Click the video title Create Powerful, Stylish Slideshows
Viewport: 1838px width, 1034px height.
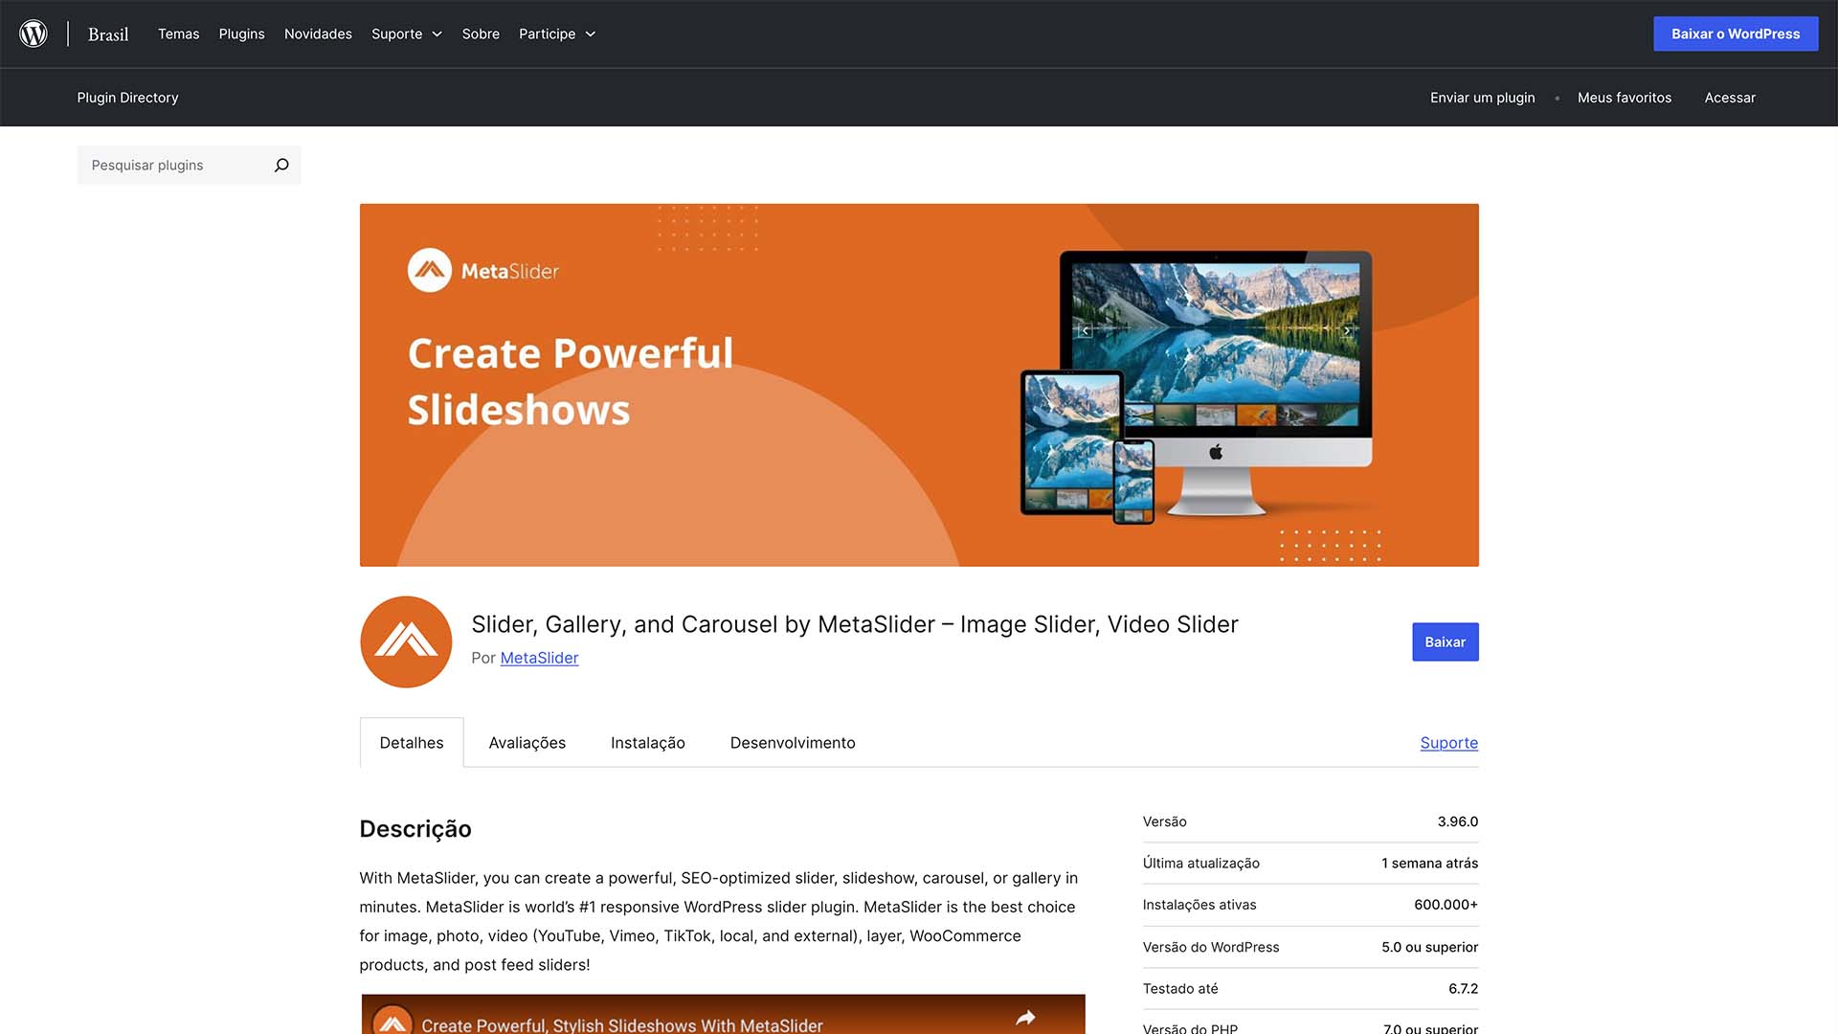[x=622, y=1024]
